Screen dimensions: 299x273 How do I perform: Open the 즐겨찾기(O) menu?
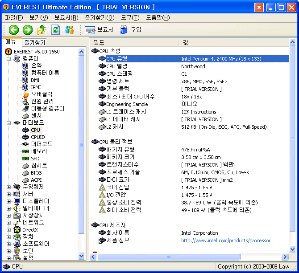tap(100, 18)
